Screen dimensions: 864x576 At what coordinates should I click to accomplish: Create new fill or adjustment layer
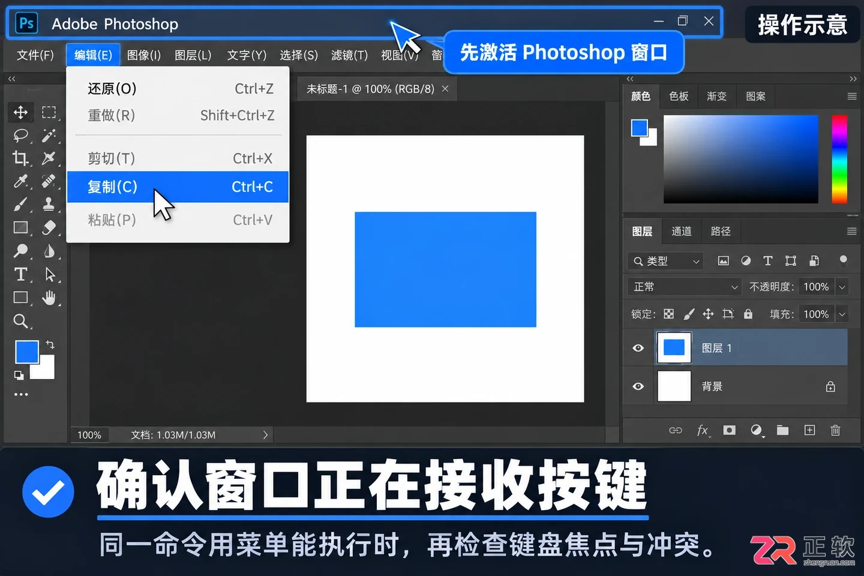(757, 430)
